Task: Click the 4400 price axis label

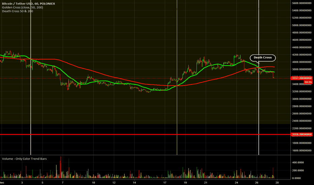Action: pyautogui.click(x=302, y=47)
